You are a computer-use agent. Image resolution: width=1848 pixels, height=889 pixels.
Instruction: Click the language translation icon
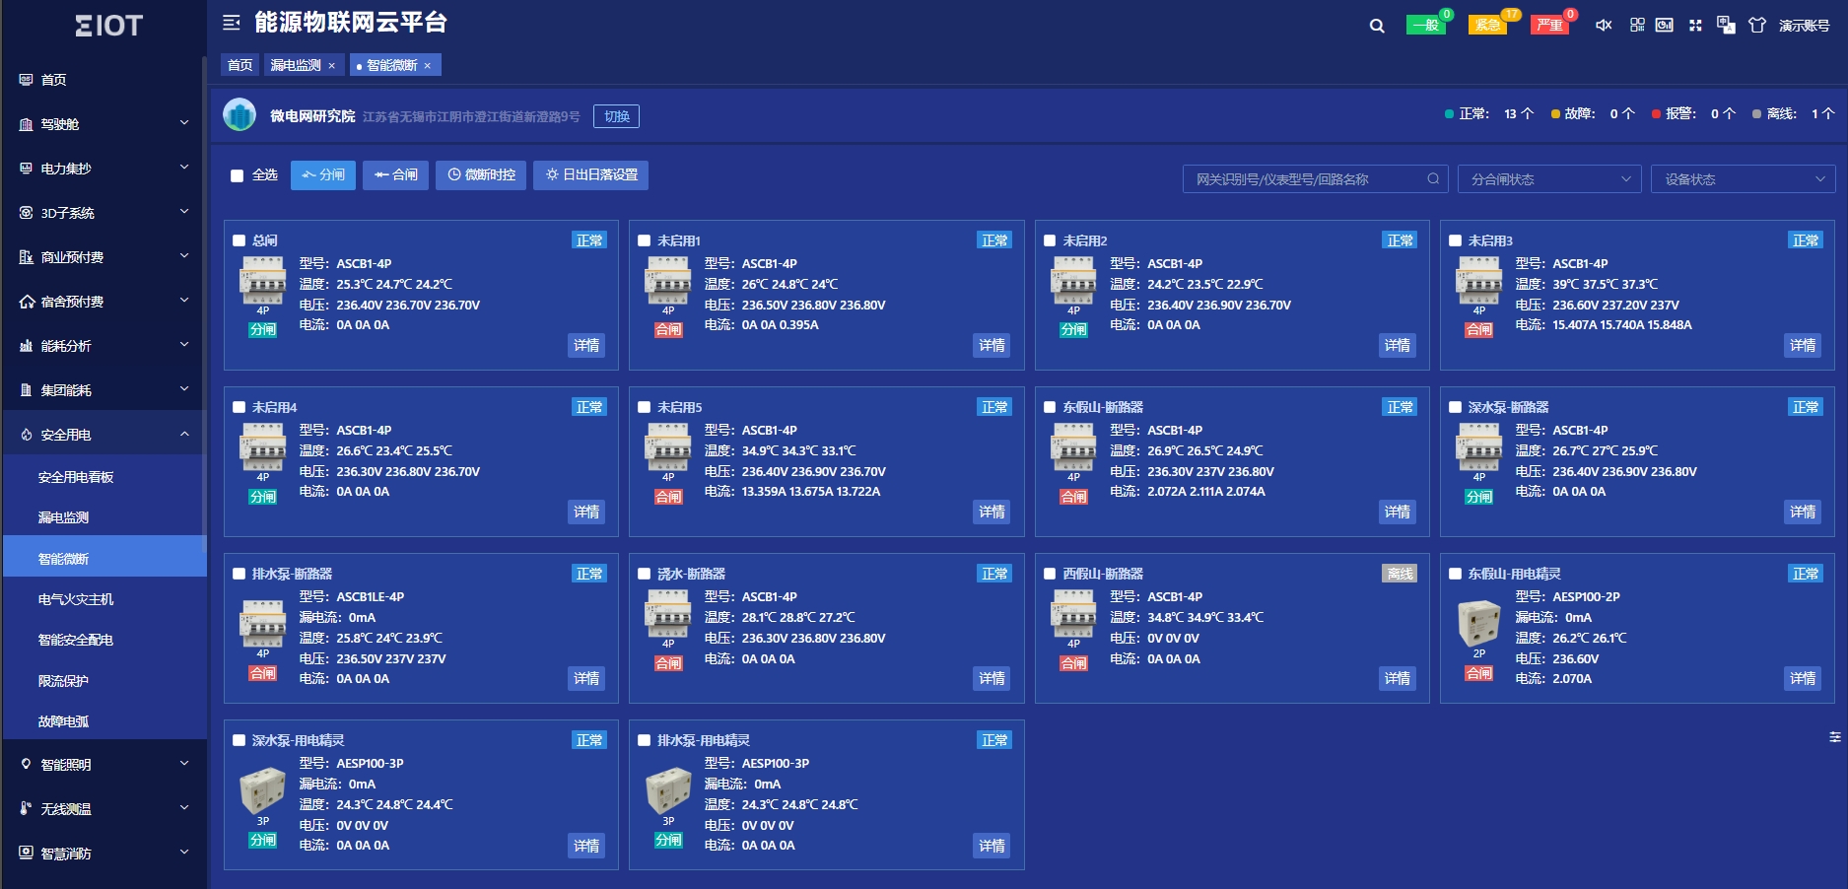click(1726, 26)
